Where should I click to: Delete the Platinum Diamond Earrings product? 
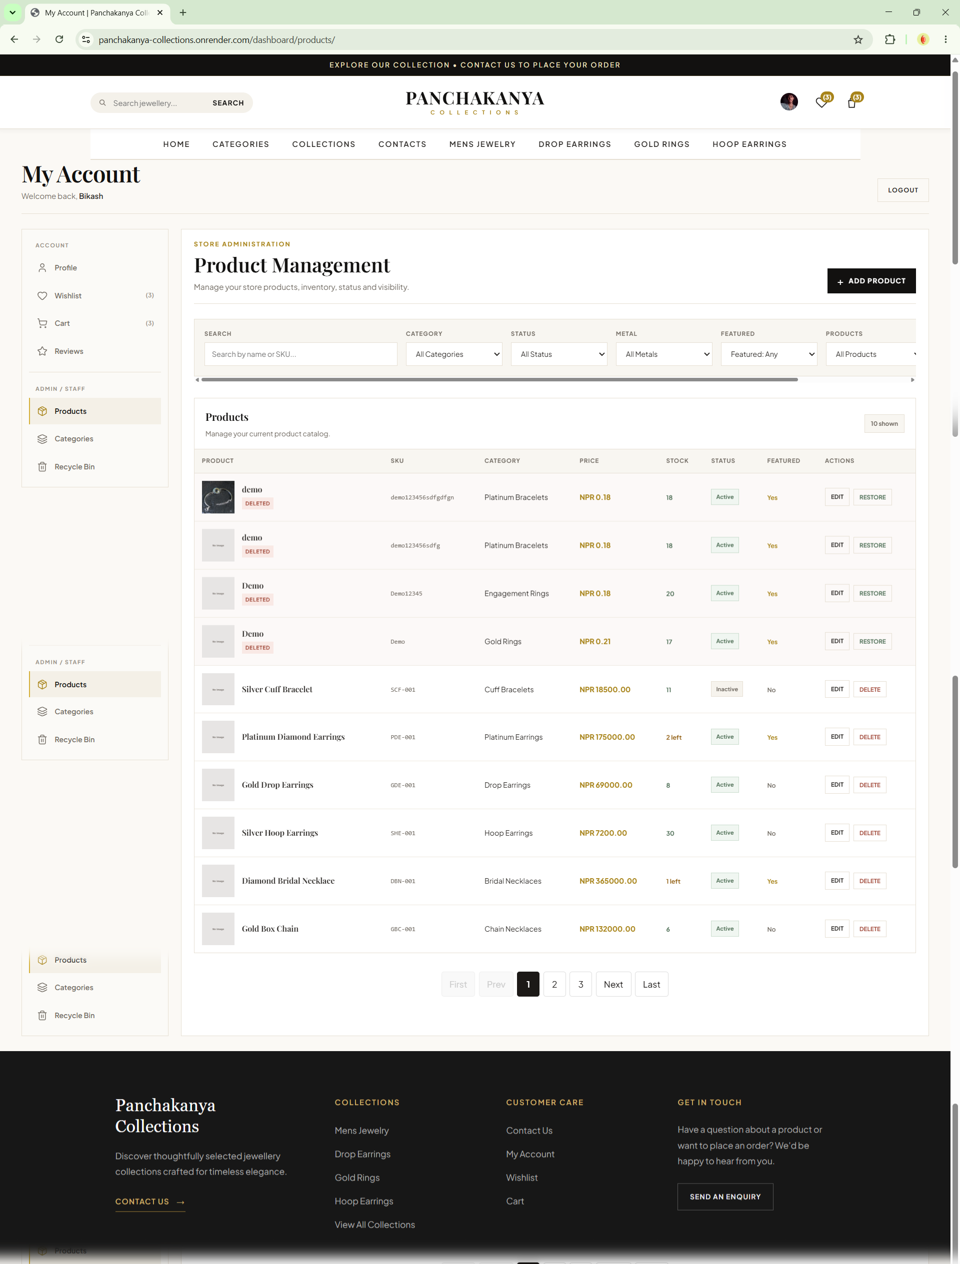869,737
